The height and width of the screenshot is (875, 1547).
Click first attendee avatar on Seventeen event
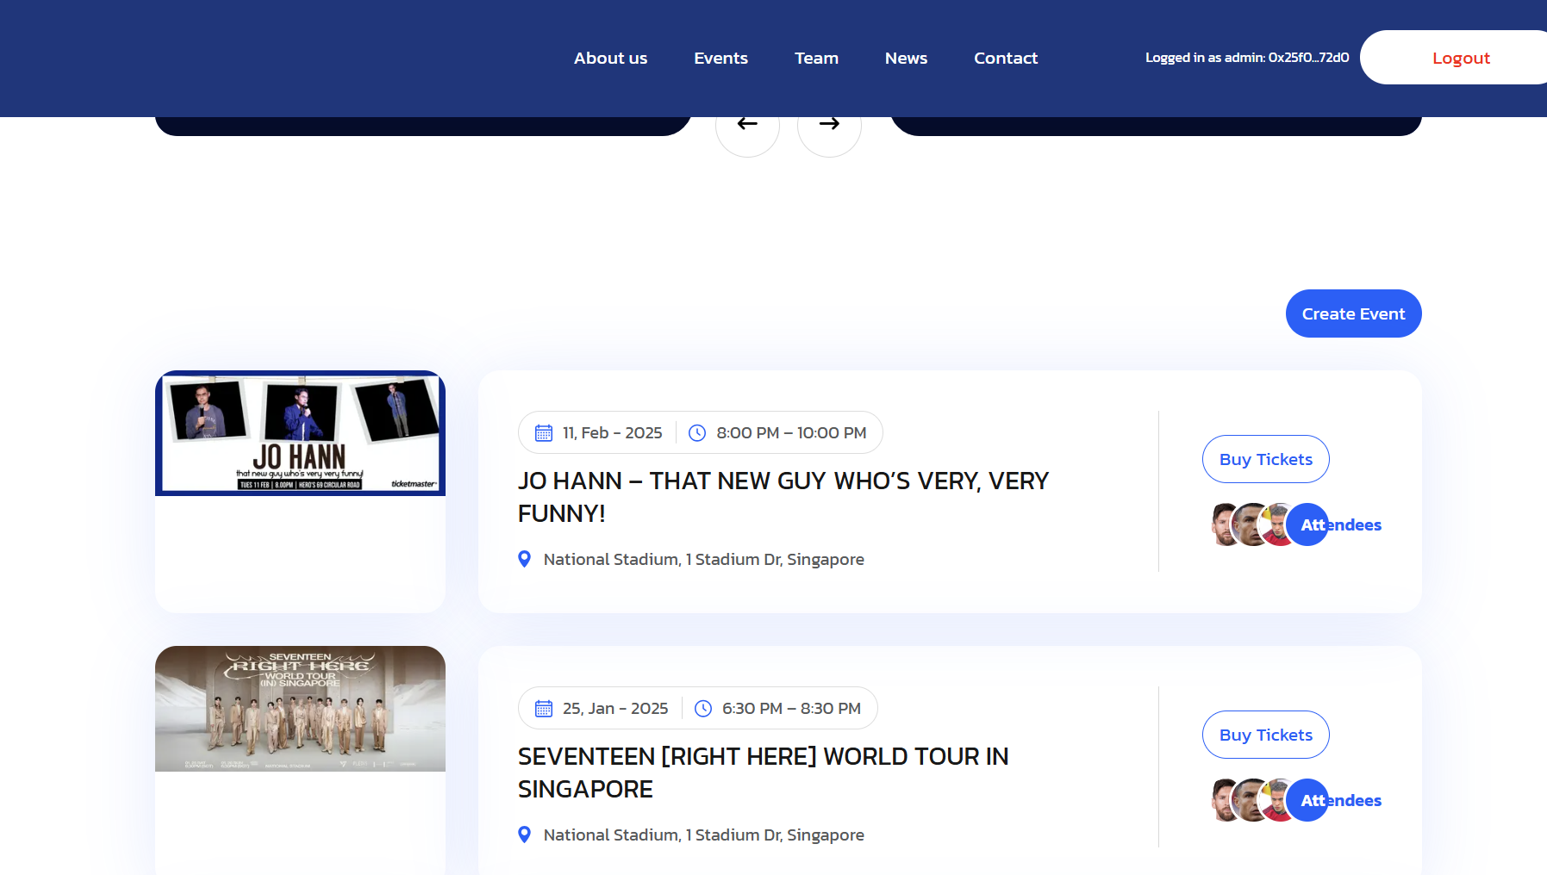(x=1224, y=800)
